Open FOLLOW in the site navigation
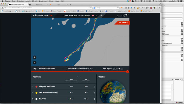This screenshot has width=184, height=104. pos(81,15)
